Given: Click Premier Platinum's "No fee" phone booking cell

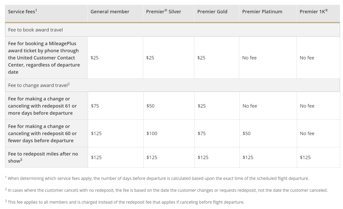Looking at the screenshot, I should coord(250,58).
